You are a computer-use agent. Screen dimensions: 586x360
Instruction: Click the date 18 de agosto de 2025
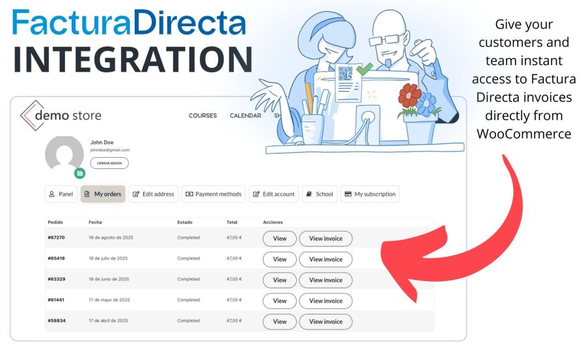coord(111,237)
